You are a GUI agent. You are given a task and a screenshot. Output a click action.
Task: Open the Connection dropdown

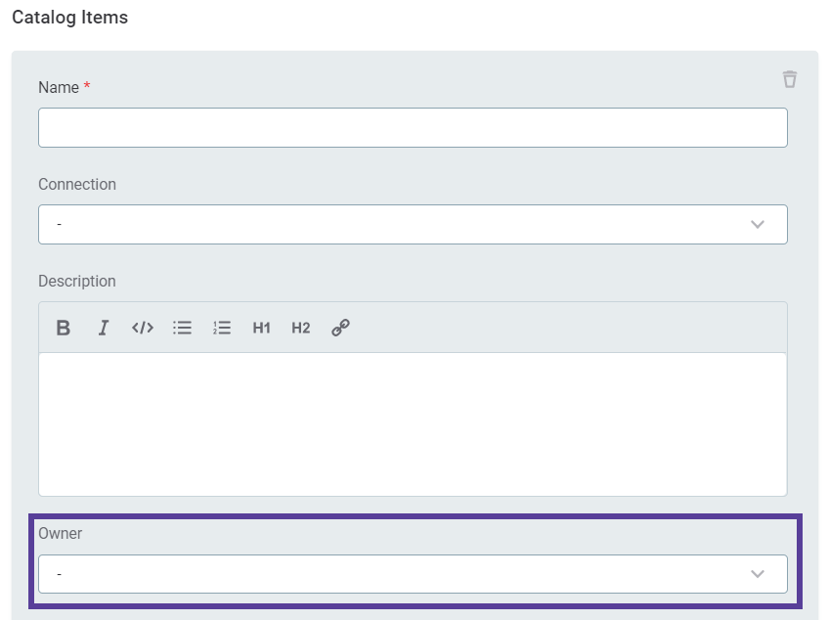point(411,224)
